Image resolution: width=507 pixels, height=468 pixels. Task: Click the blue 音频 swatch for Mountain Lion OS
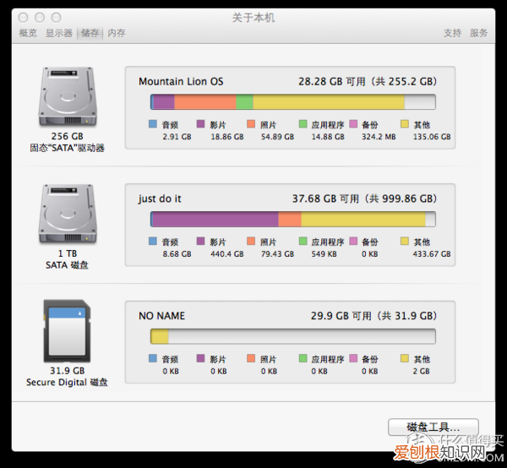(153, 124)
